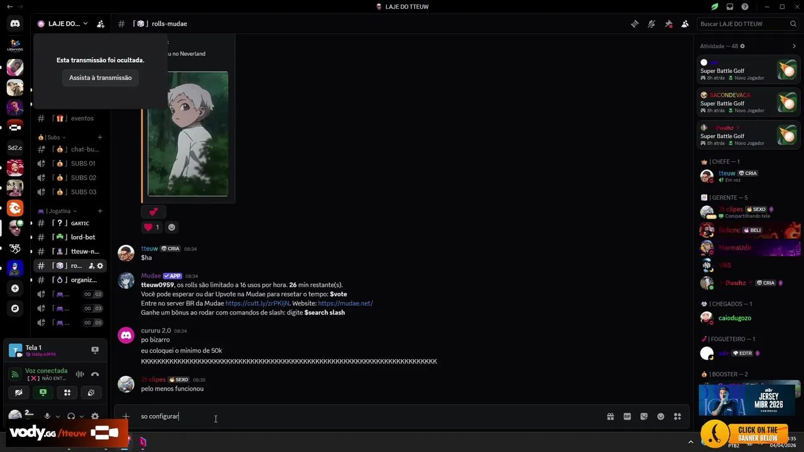804x452 pixels.
Task: Open Discord direct messages home icon
Action: tap(15, 24)
